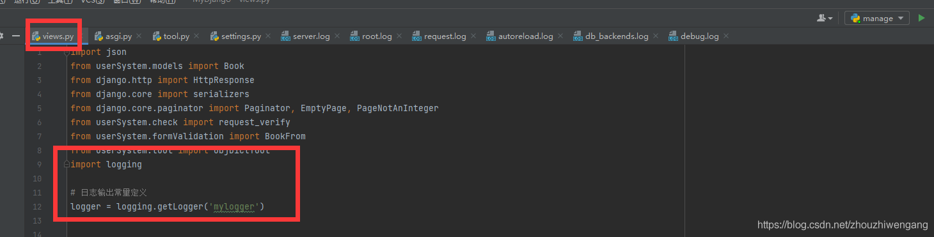Collapse the import block at line 1
This screenshot has width=934, height=237.
pyautogui.click(x=67, y=52)
